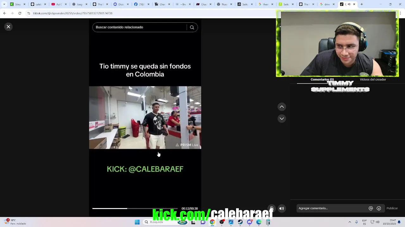Image resolution: width=405 pixels, height=227 pixels.
Task: Open the ESP language indicator
Action: [364, 222]
